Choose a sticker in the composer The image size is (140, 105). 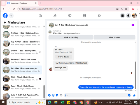click(57, 95)
